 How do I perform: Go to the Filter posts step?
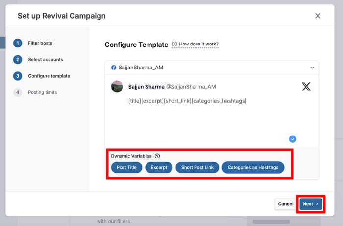click(x=40, y=43)
